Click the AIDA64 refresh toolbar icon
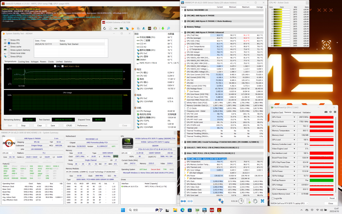Image resolution: width=342 pixels, height=214 pixels. [x=105, y=29]
